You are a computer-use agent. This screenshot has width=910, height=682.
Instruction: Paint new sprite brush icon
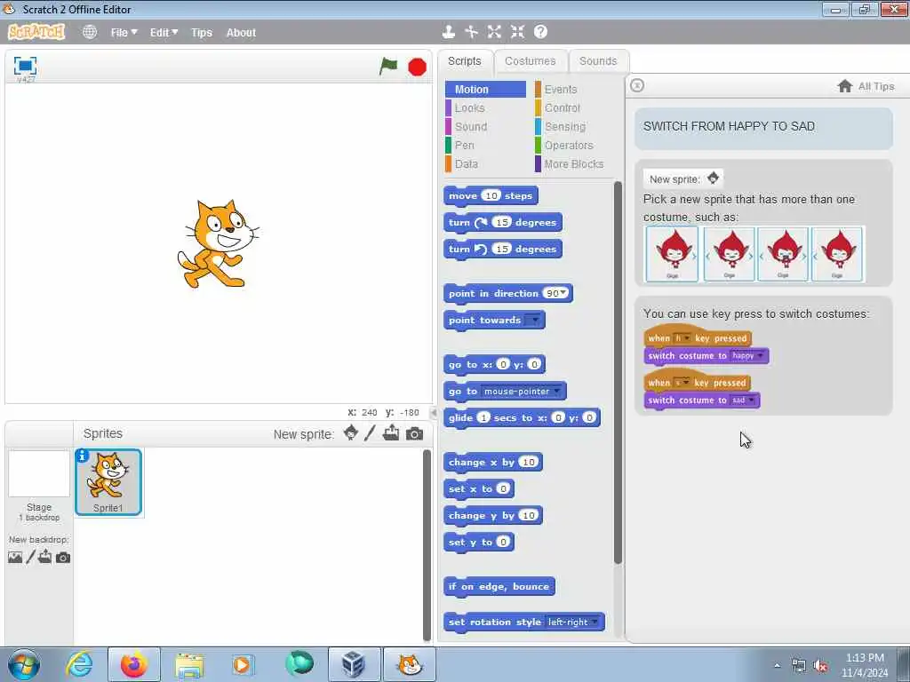point(370,432)
